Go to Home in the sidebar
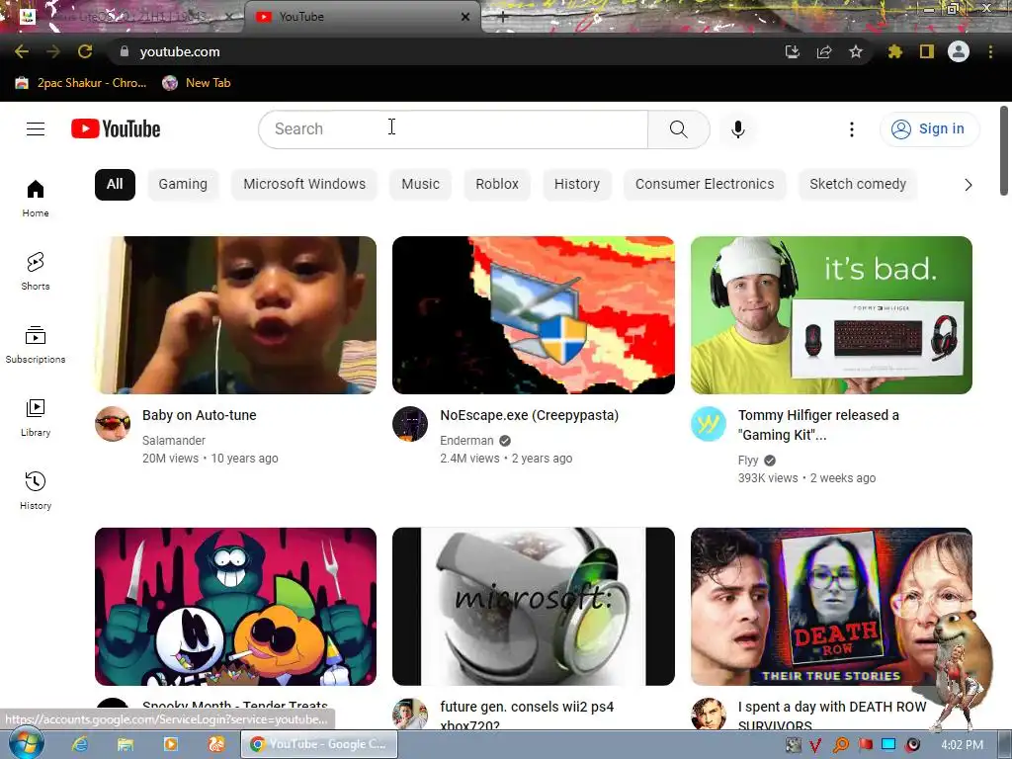Image resolution: width=1012 pixels, height=759 pixels. [36, 198]
